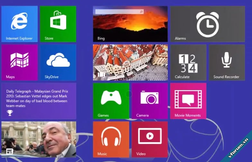Open the Maps tile
The width and height of the screenshot is (252, 162).
(x=19, y=62)
